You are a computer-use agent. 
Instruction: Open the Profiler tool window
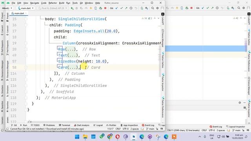click(111, 125)
